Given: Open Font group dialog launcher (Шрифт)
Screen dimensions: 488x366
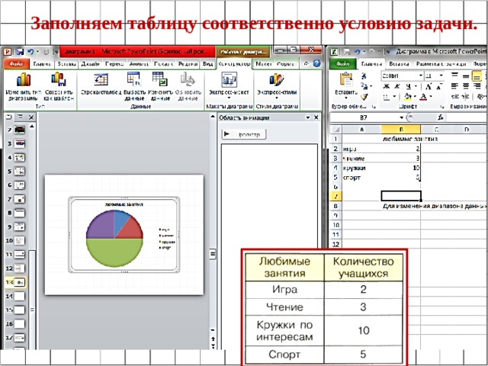Looking at the screenshot, I should click(x=442, y=107).
